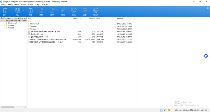Select Screens folder in the left tree
Viewport: 210px width, 112px height.
coord(11,25)
